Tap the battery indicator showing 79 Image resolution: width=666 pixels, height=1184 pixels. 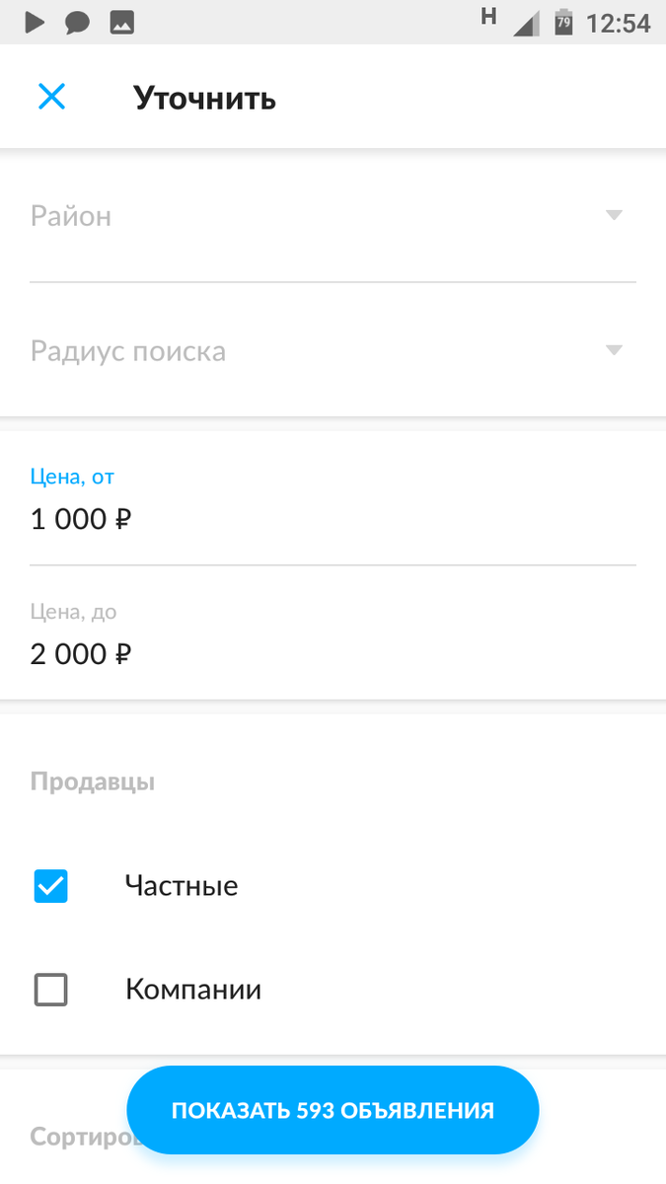(564, 20)
